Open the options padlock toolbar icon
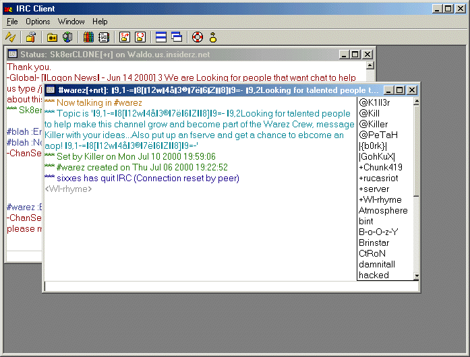The image size is (470, 357). tap(30, 37)
